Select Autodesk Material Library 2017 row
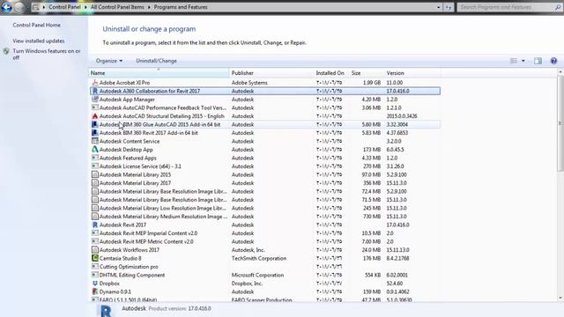Screen dimensions: 564x317 pyautogui.click(x=265, y=183)
